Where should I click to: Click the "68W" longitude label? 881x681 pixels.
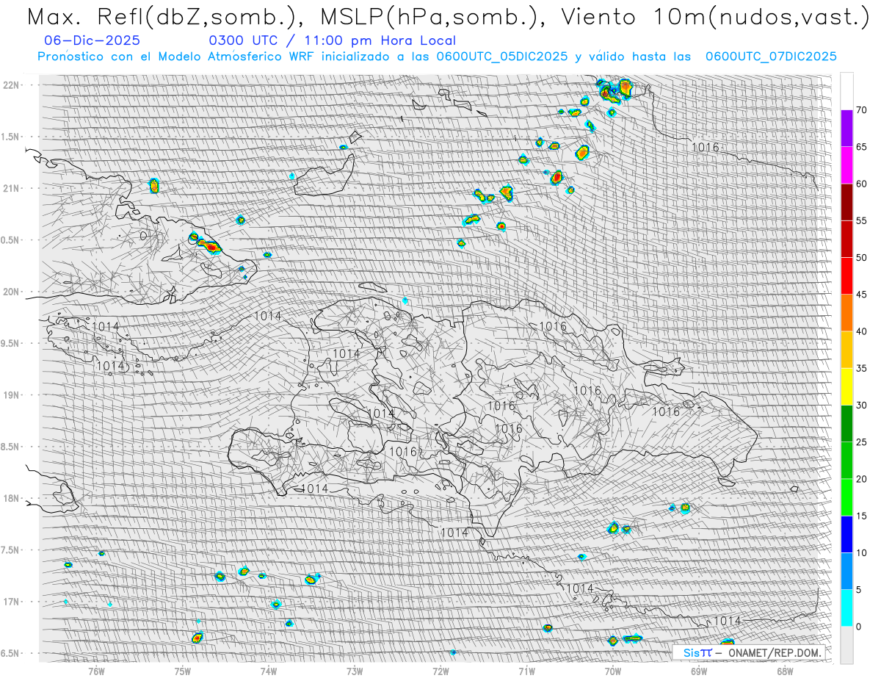coord(784,670)
